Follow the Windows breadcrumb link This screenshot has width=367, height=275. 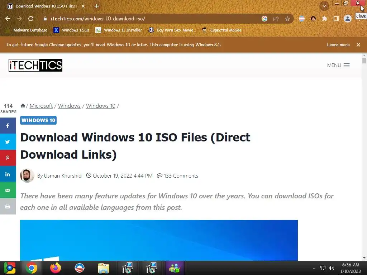coord(69,106)
